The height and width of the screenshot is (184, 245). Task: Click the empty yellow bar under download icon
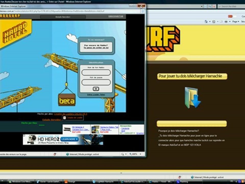pos(192,124)
